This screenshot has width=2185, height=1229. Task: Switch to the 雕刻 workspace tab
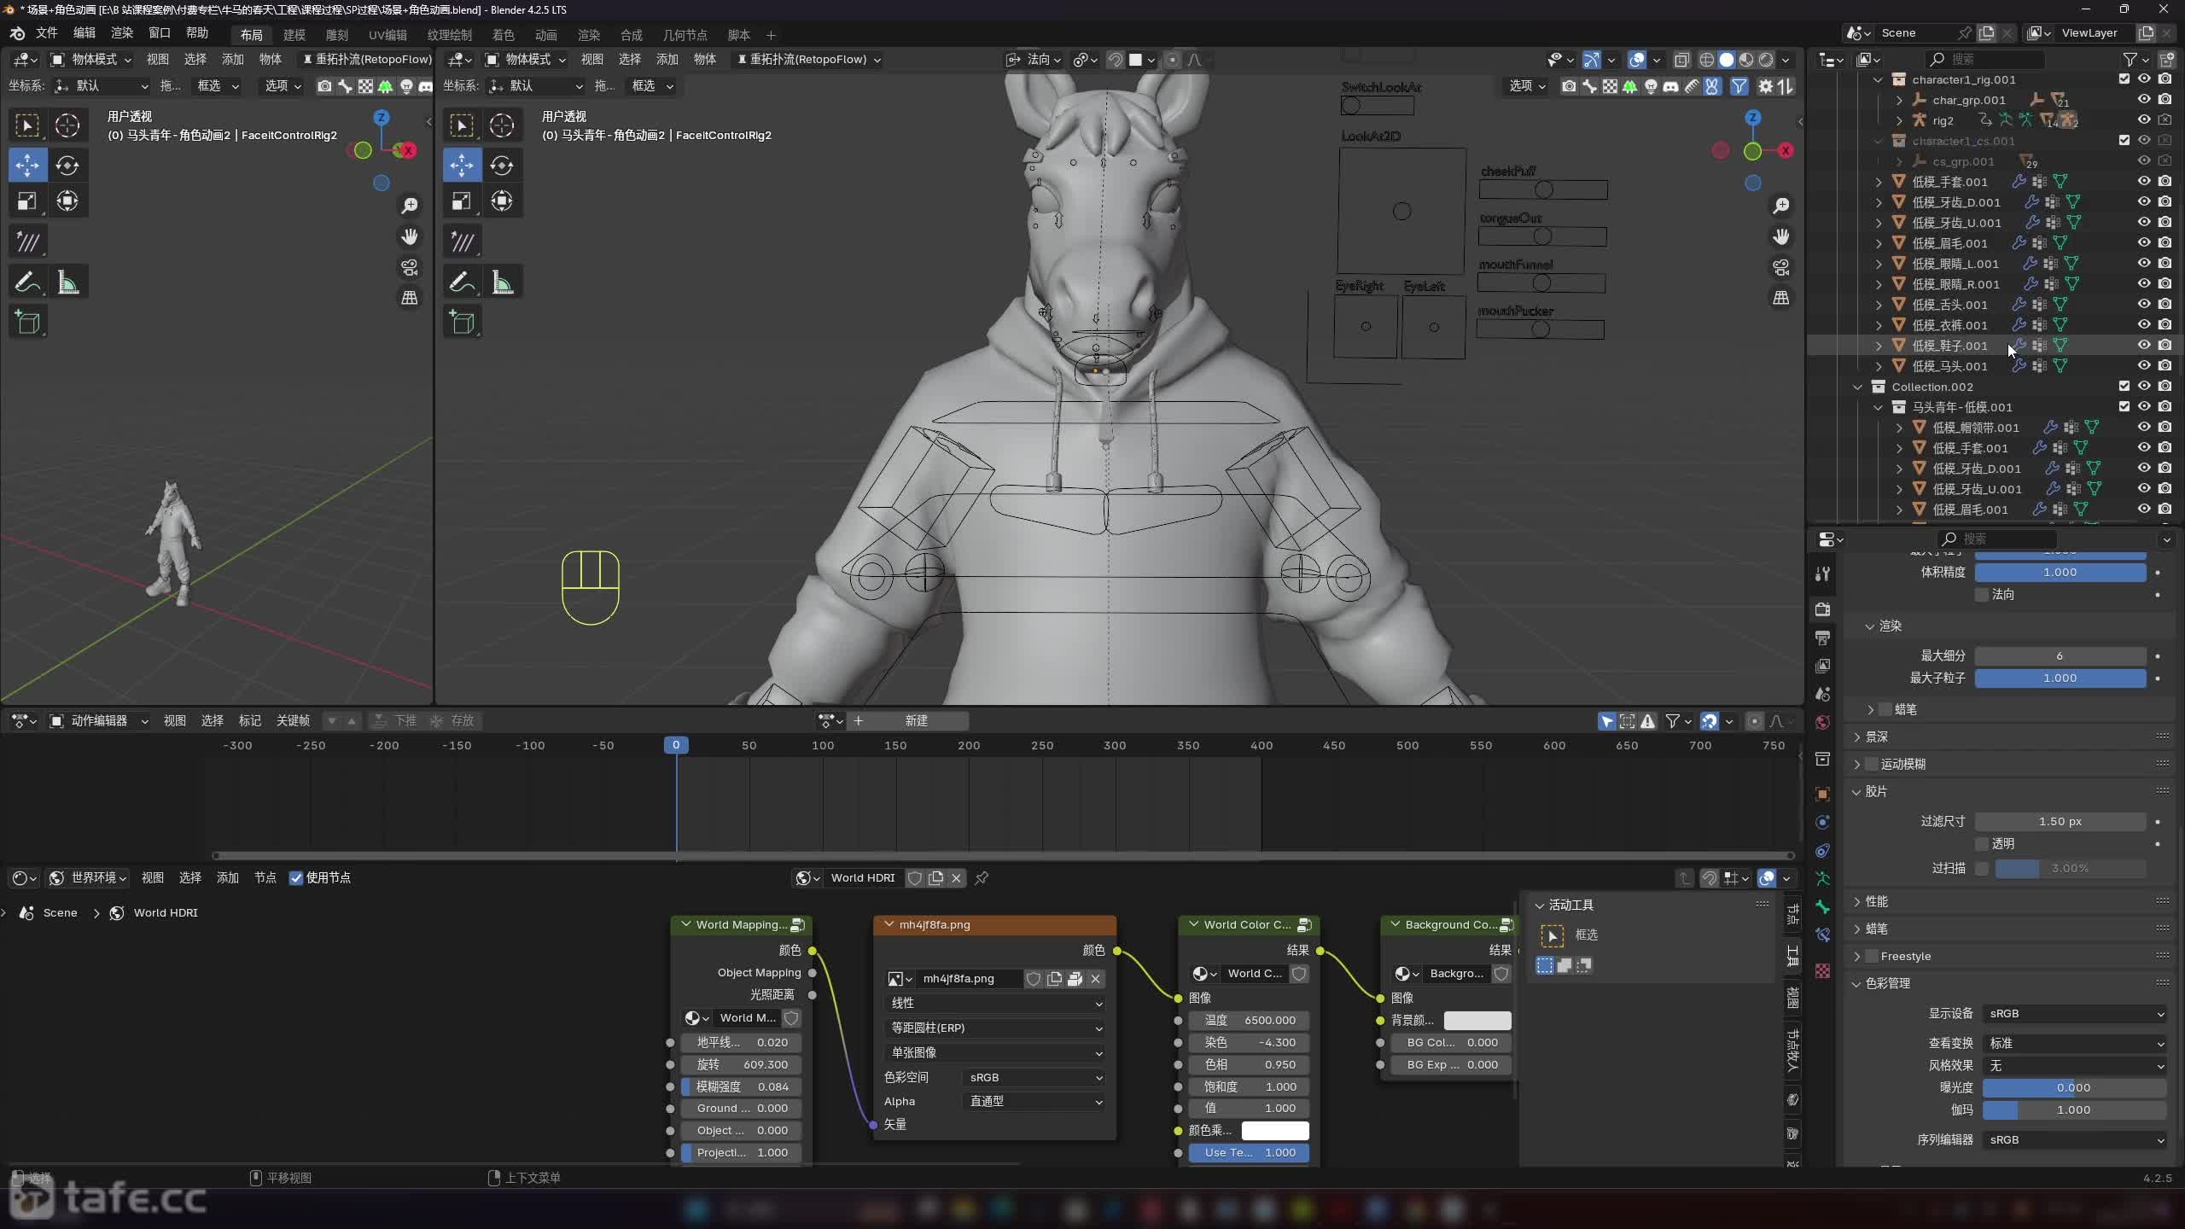click(337, 35)
